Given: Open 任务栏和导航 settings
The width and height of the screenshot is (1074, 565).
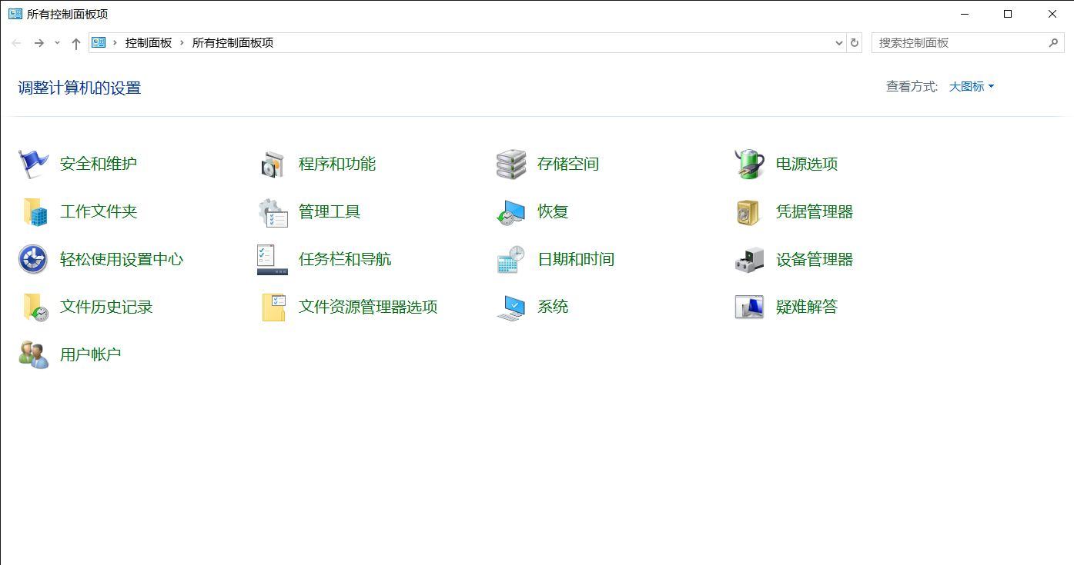Looking at the screenshot, I should [x=344, y=259].
